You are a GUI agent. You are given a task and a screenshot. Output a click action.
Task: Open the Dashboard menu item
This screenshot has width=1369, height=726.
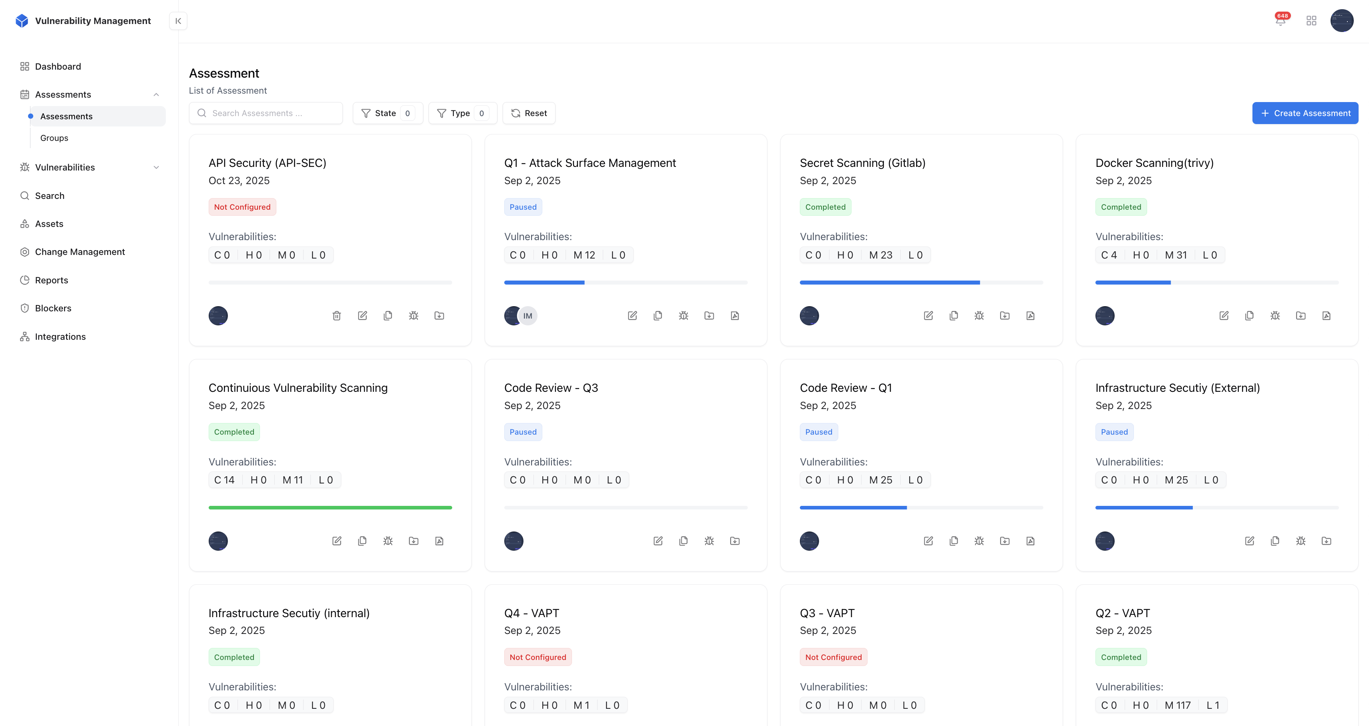(58, 66)
